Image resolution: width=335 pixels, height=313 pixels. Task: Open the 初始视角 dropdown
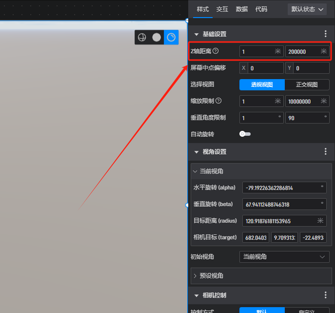click(x=284, y=257)
